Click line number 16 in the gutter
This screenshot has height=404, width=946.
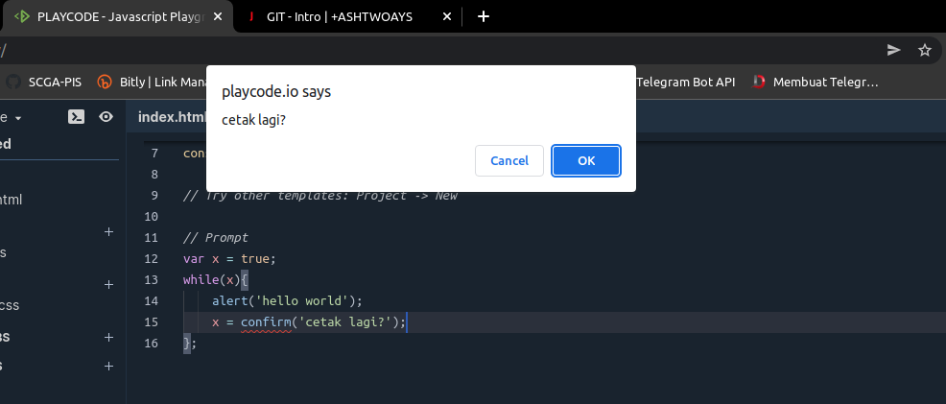pyautogui.click(x=151, y=344)
